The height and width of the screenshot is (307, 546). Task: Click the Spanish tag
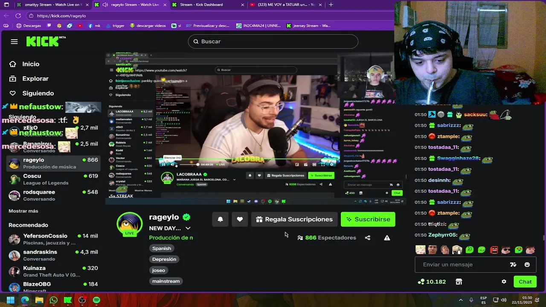pos(162,248)
